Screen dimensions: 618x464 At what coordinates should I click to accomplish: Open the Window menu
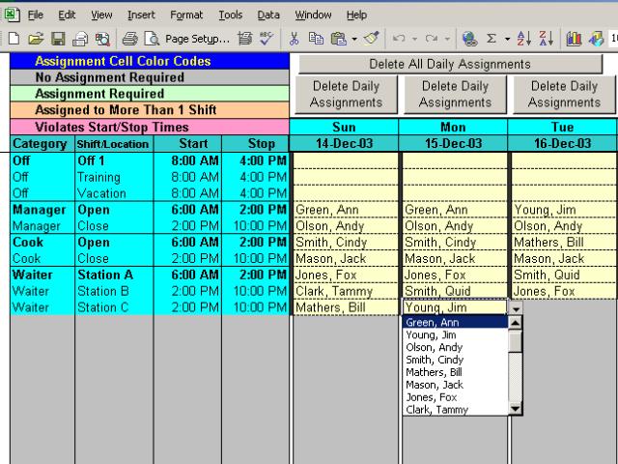click(x=313, y=15)
